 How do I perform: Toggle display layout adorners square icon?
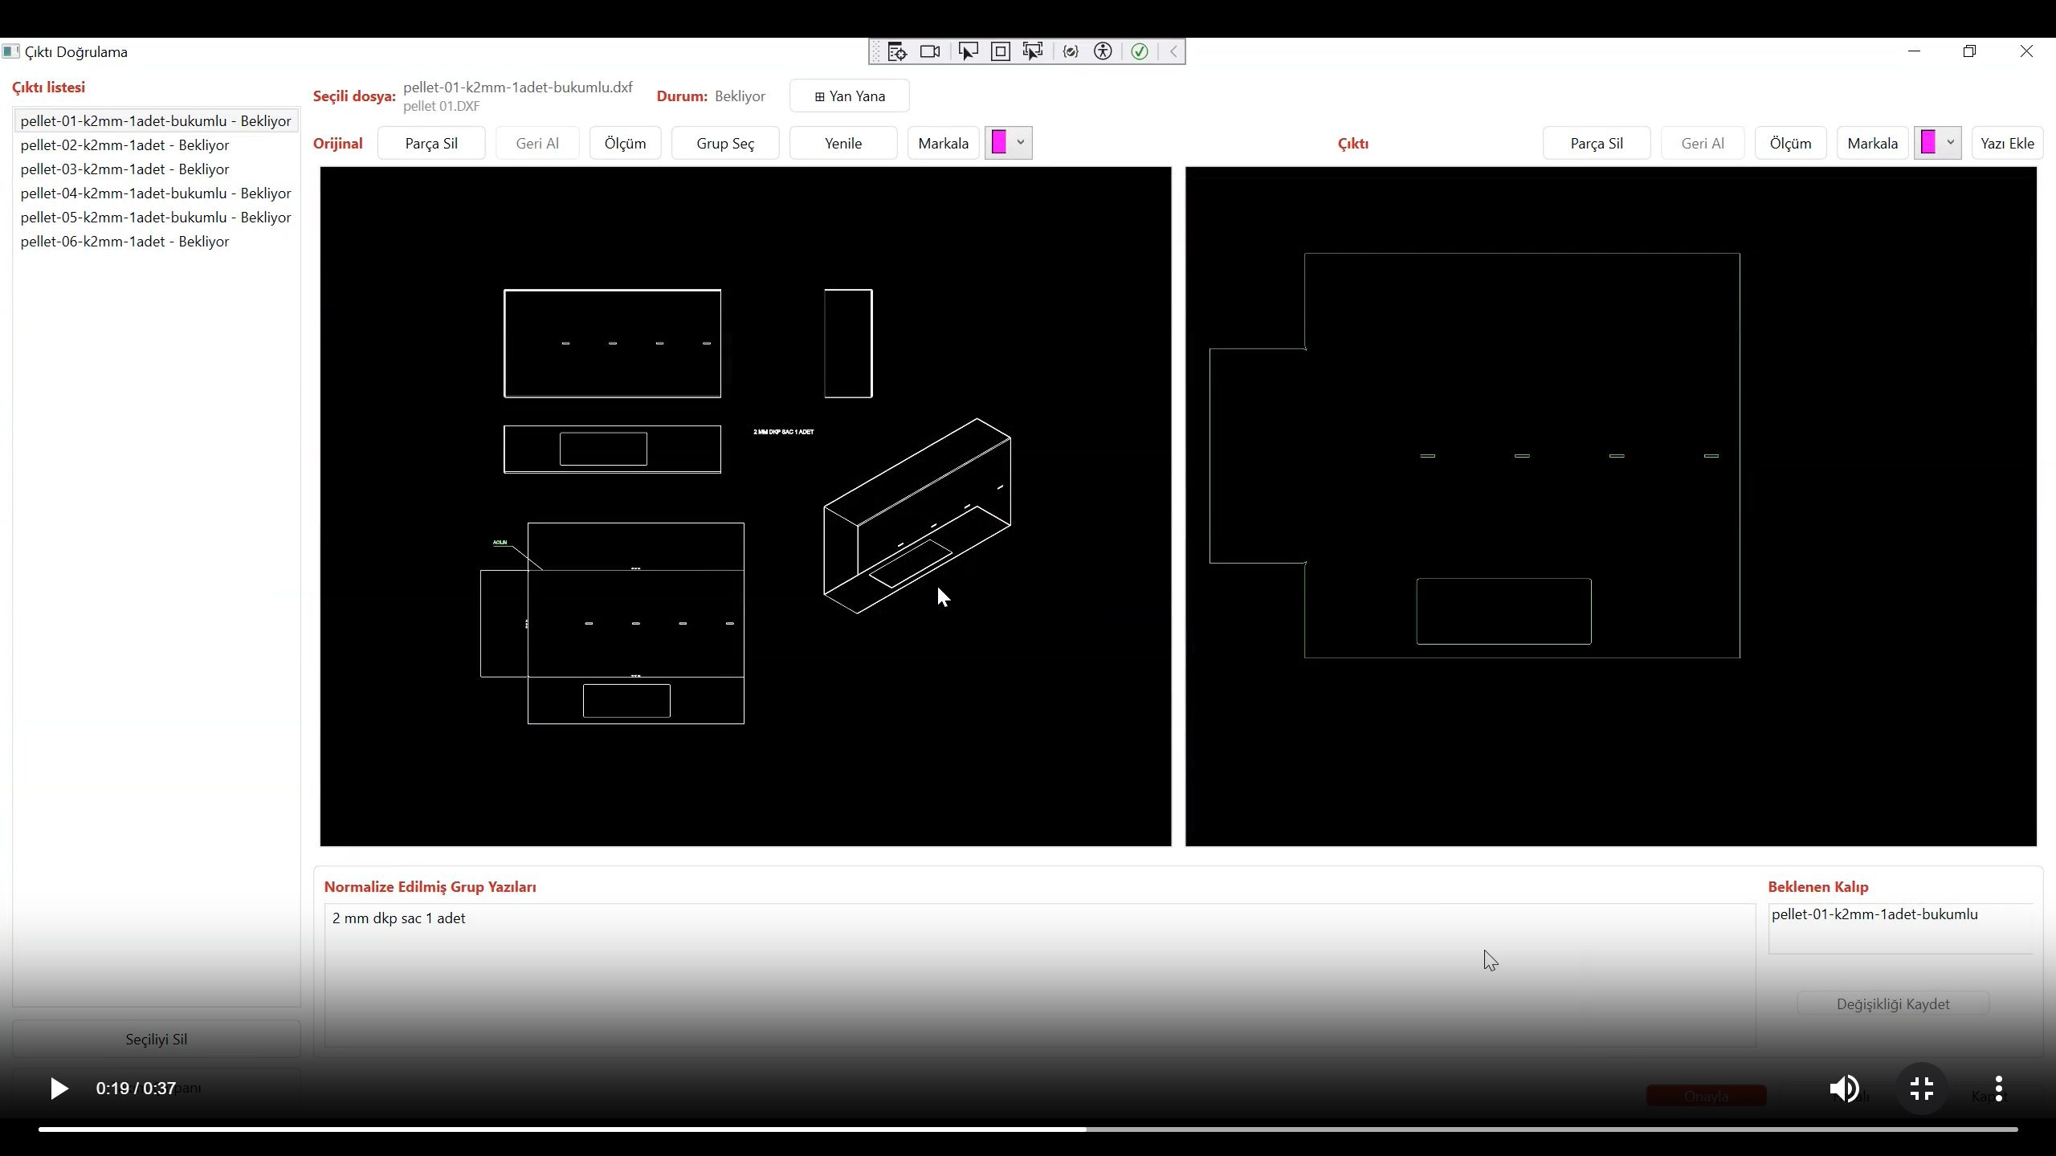point(1000,51)
